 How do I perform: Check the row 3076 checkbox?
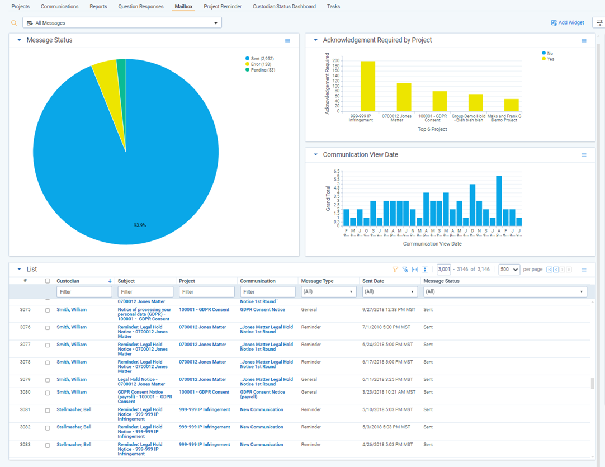[x=48, y=328]
